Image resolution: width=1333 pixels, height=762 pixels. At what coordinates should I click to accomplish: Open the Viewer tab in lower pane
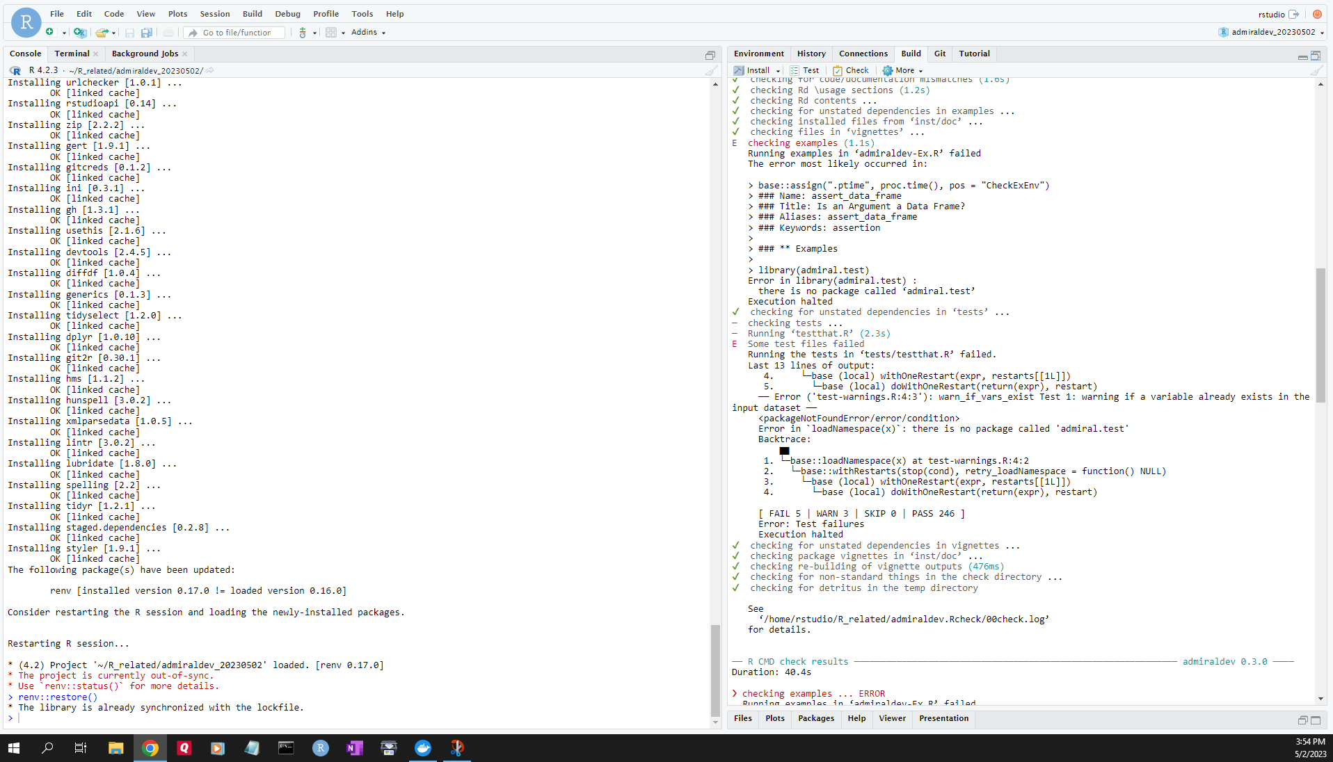[892, 718]
